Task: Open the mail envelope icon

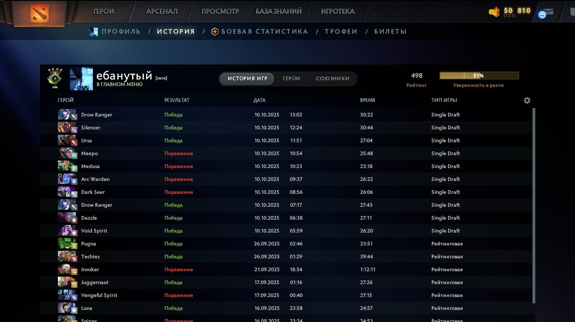Action: tap(549, 12)
